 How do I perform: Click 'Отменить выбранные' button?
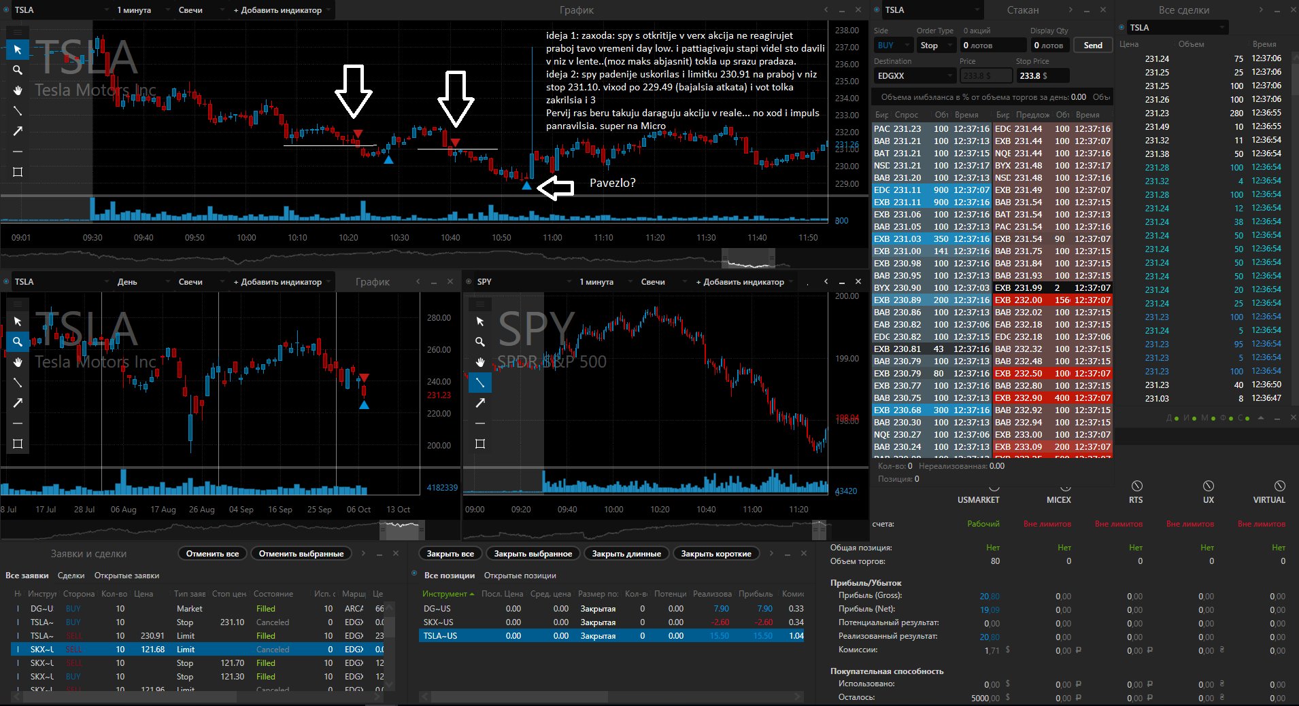(301, 554)
